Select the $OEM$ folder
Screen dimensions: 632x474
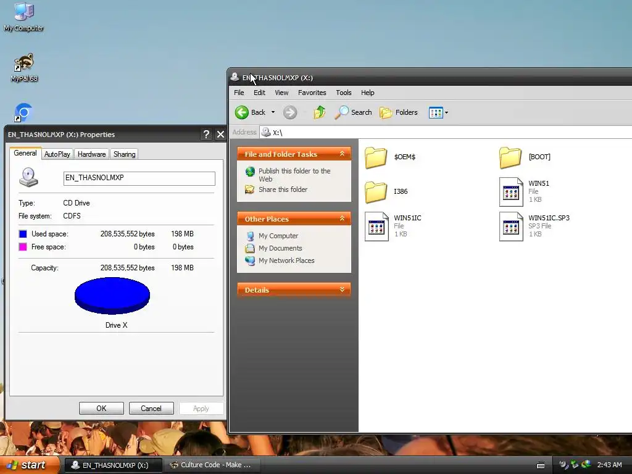point(390,157)
